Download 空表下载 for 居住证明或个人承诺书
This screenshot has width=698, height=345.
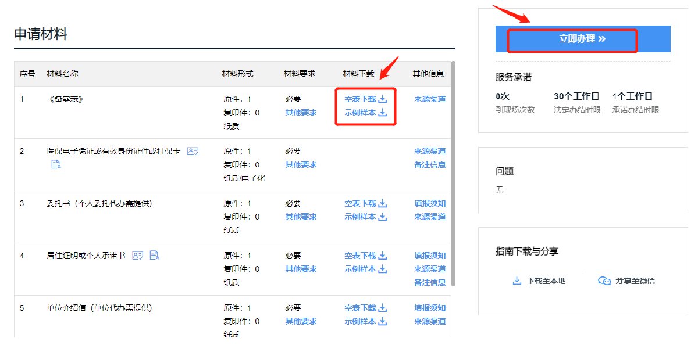click(x=361, y=256)
